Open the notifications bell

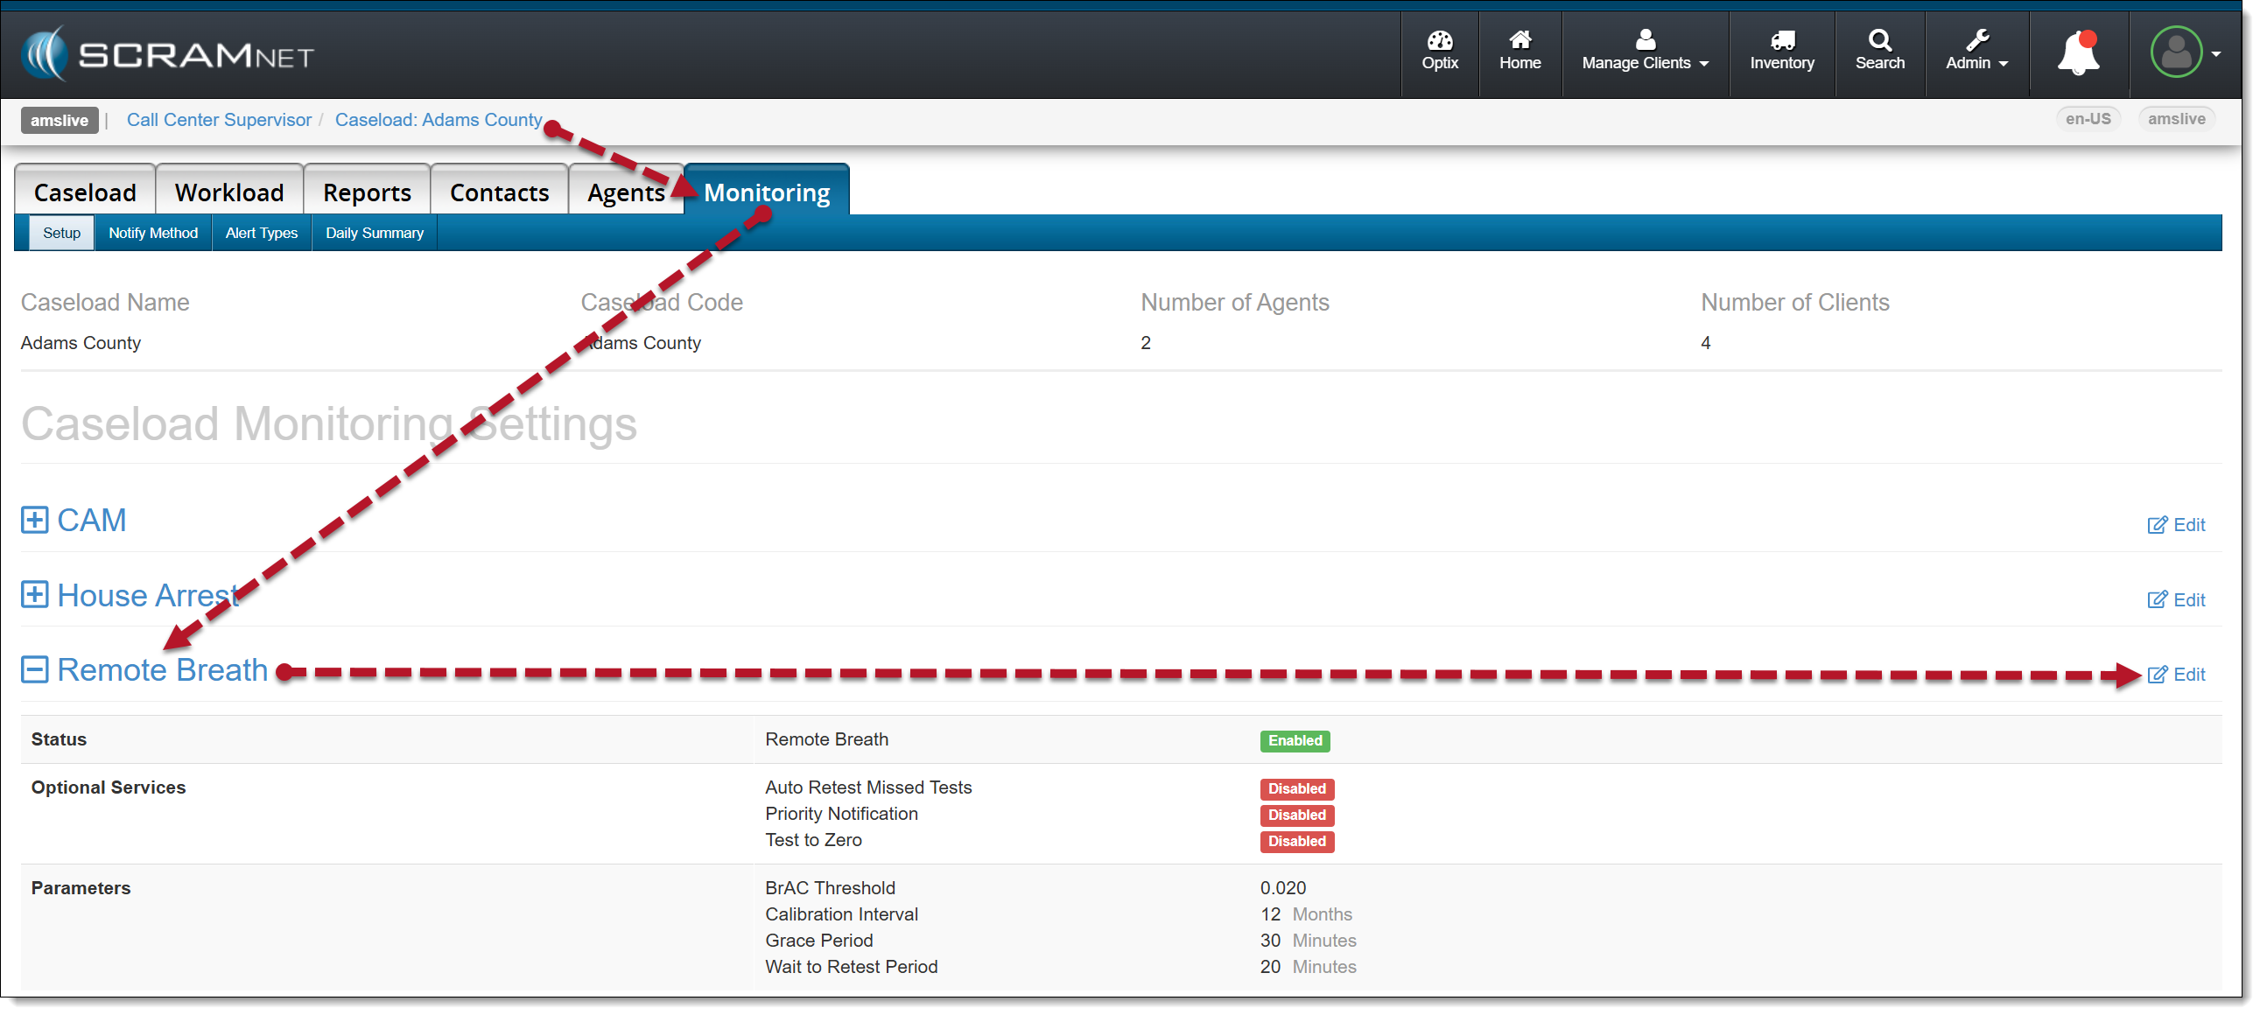(2077, 52)
